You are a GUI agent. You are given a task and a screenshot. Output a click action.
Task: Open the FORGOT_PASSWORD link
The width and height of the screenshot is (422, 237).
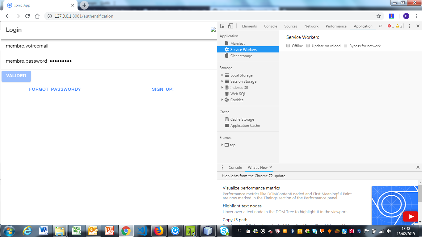55,89
